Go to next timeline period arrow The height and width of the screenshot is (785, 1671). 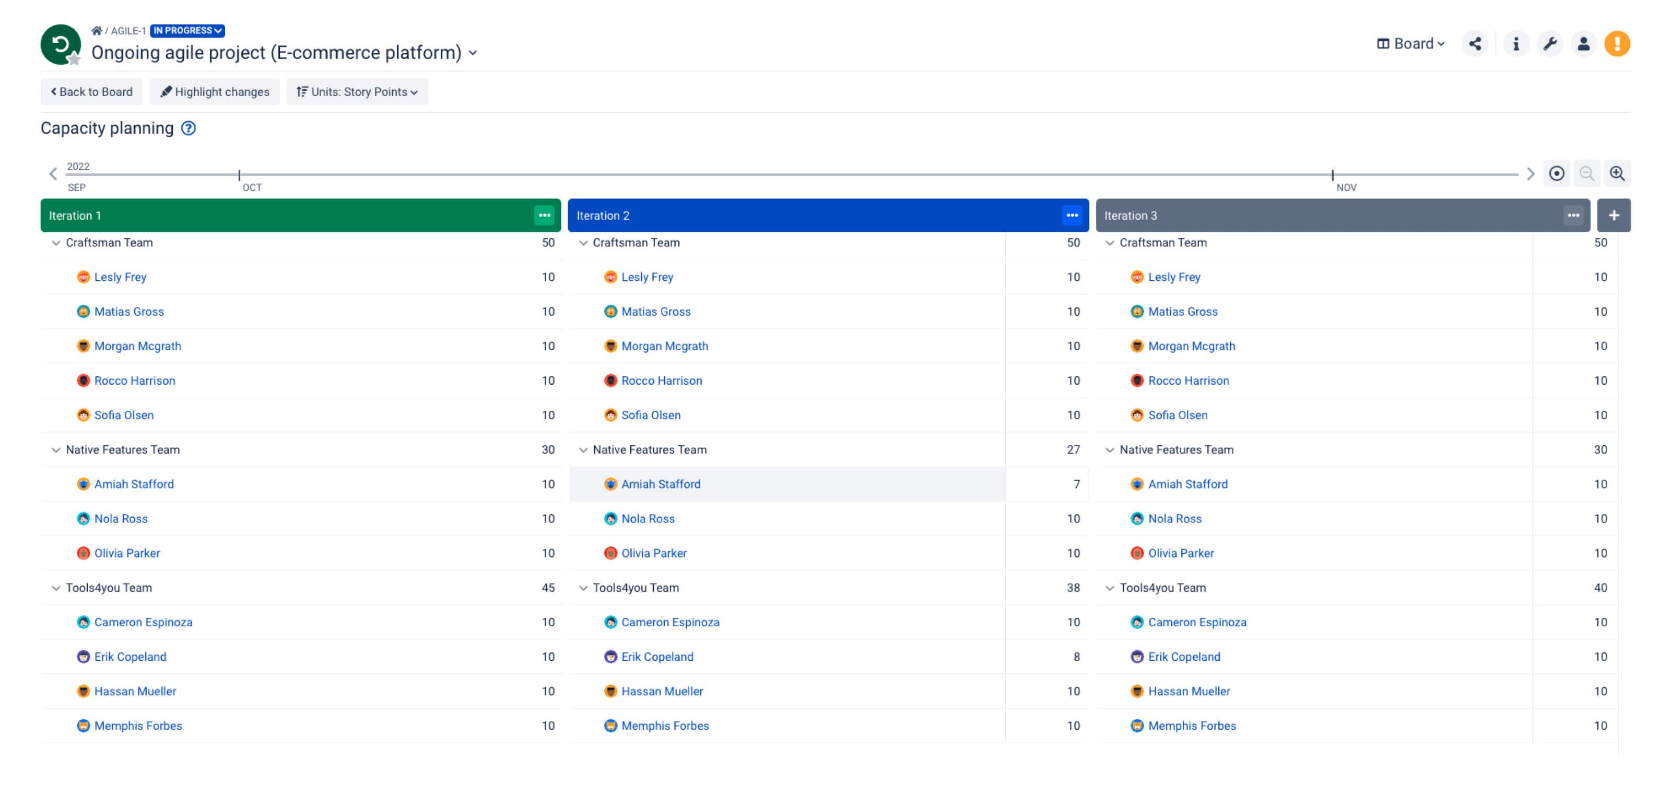point(1530,174)
